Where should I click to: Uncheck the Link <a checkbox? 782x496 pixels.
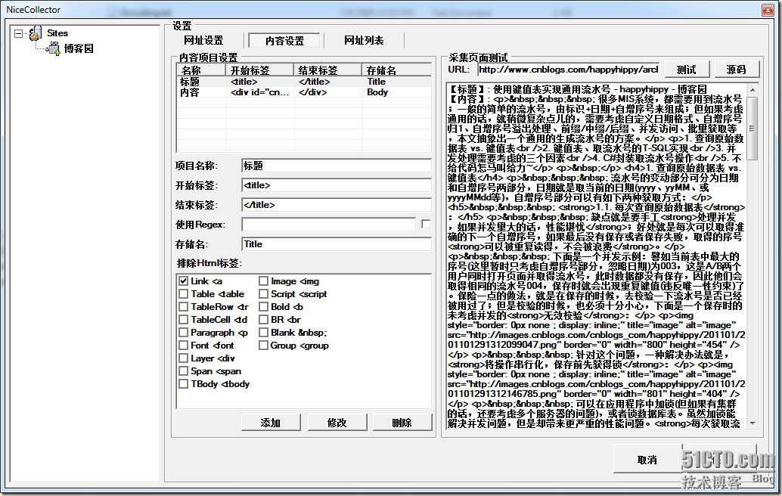click(184, 281)
